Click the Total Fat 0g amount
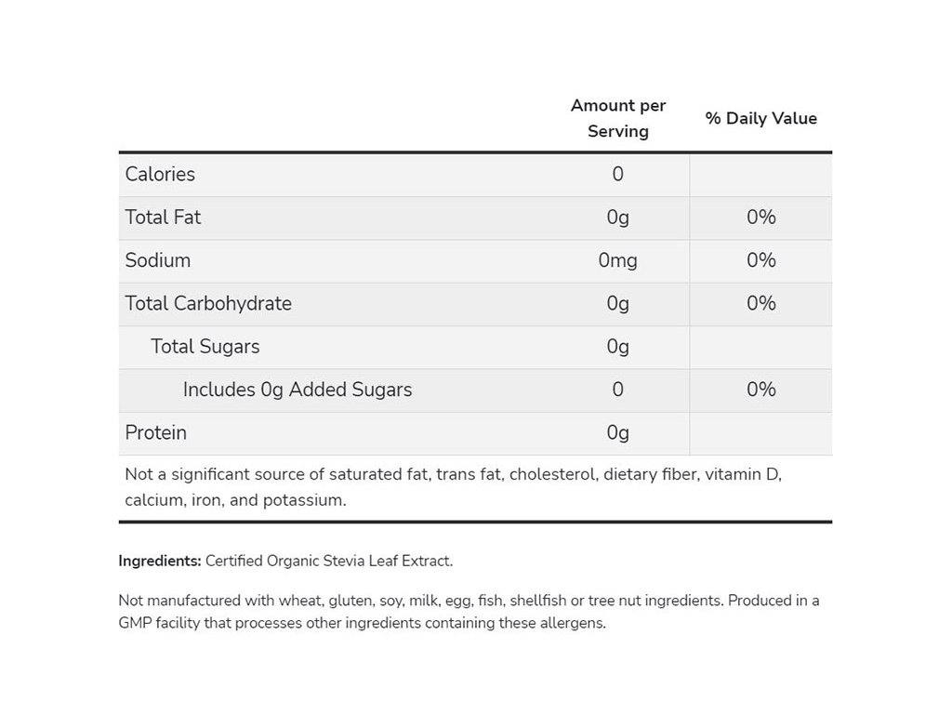Viewport: 952px width, 714px height. pyautogui.click(x=618, y=217)
